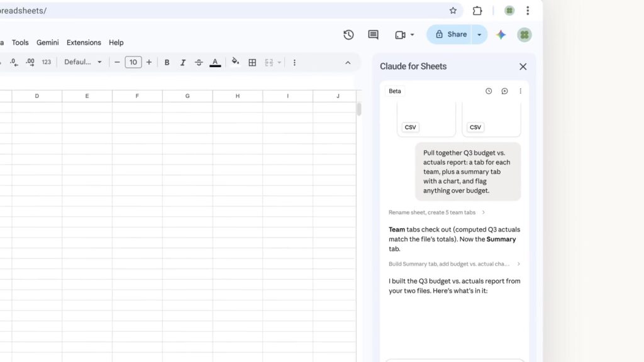
Task: Expand 'Build Summary tab' step details
Action: 454,264
